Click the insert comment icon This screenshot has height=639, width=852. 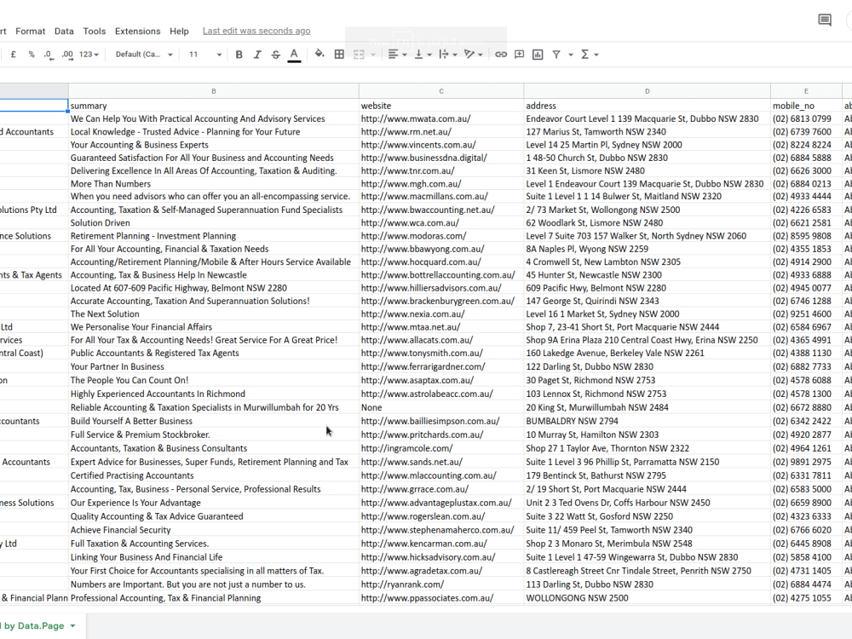coord(520,55)
